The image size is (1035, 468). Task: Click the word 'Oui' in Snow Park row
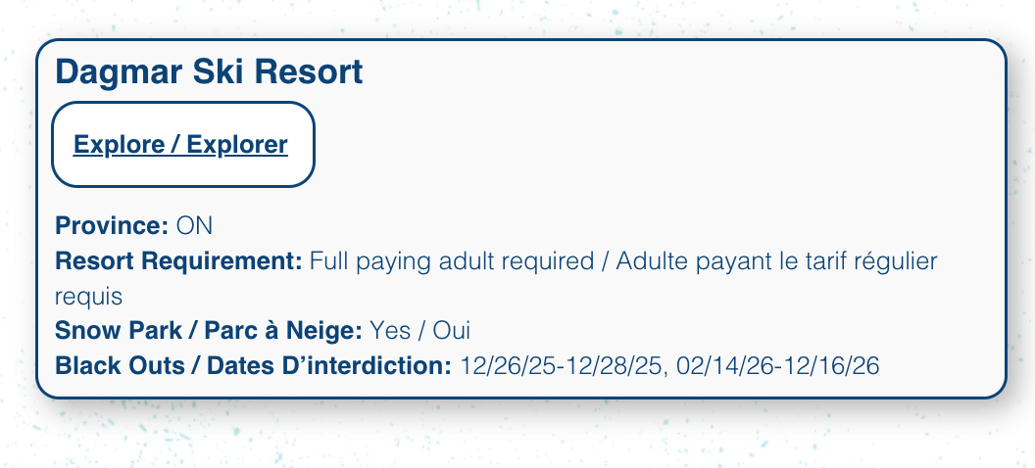[452, 330]
